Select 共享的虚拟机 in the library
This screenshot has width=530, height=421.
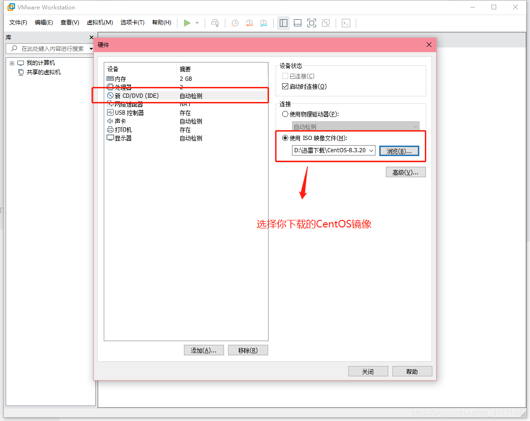[x=43, y=72]
